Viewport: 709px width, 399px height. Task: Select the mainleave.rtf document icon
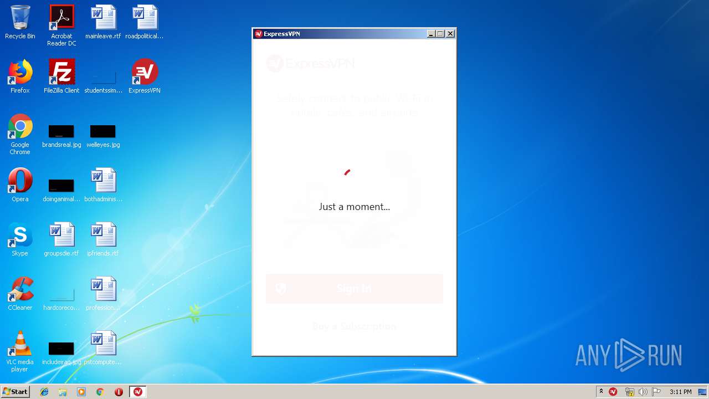pos(103,22)
